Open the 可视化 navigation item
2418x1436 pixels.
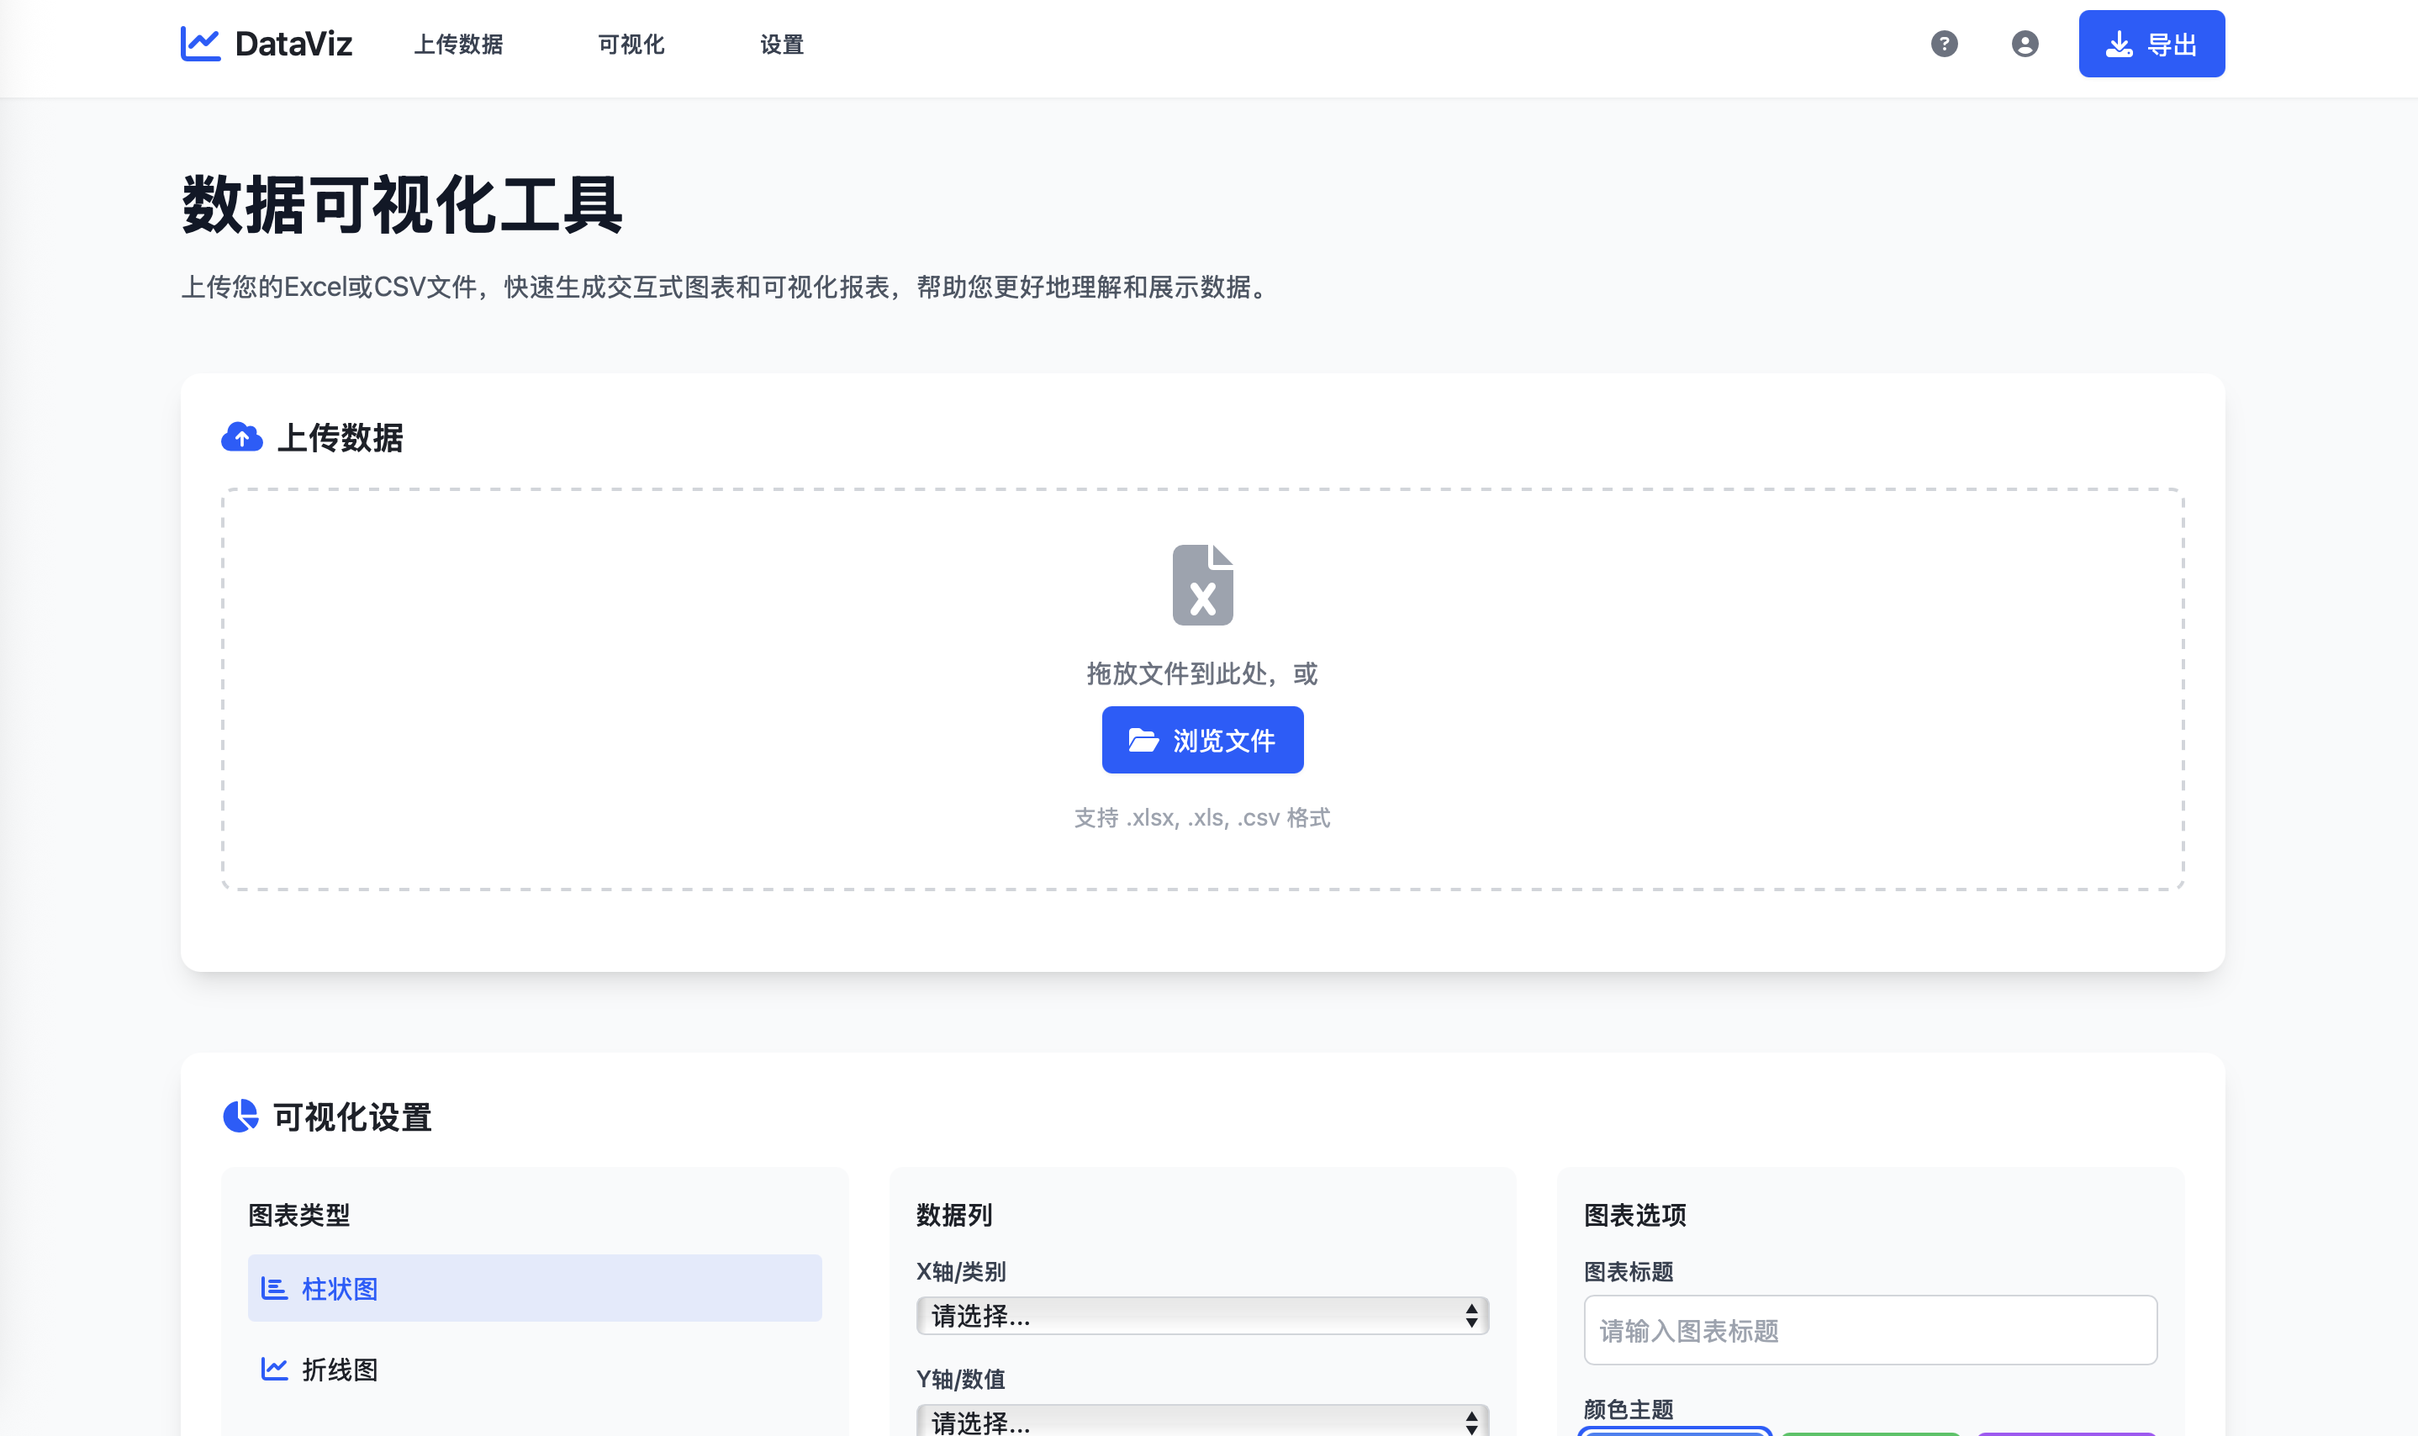pyautogui.click(x=631, y=45)
